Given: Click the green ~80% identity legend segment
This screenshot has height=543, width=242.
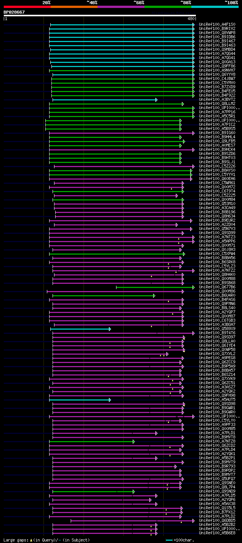Looking at the screenshot, I should 168,6.
